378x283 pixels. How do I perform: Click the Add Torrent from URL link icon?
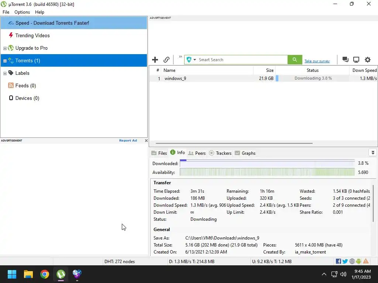point(166,59)
